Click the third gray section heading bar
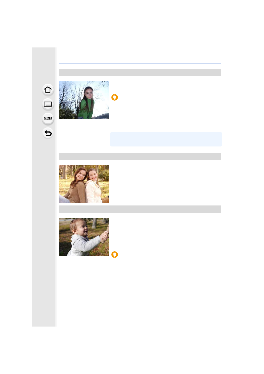Image resolution: width=264 pixels, height=374 pixels. [140, 209]
